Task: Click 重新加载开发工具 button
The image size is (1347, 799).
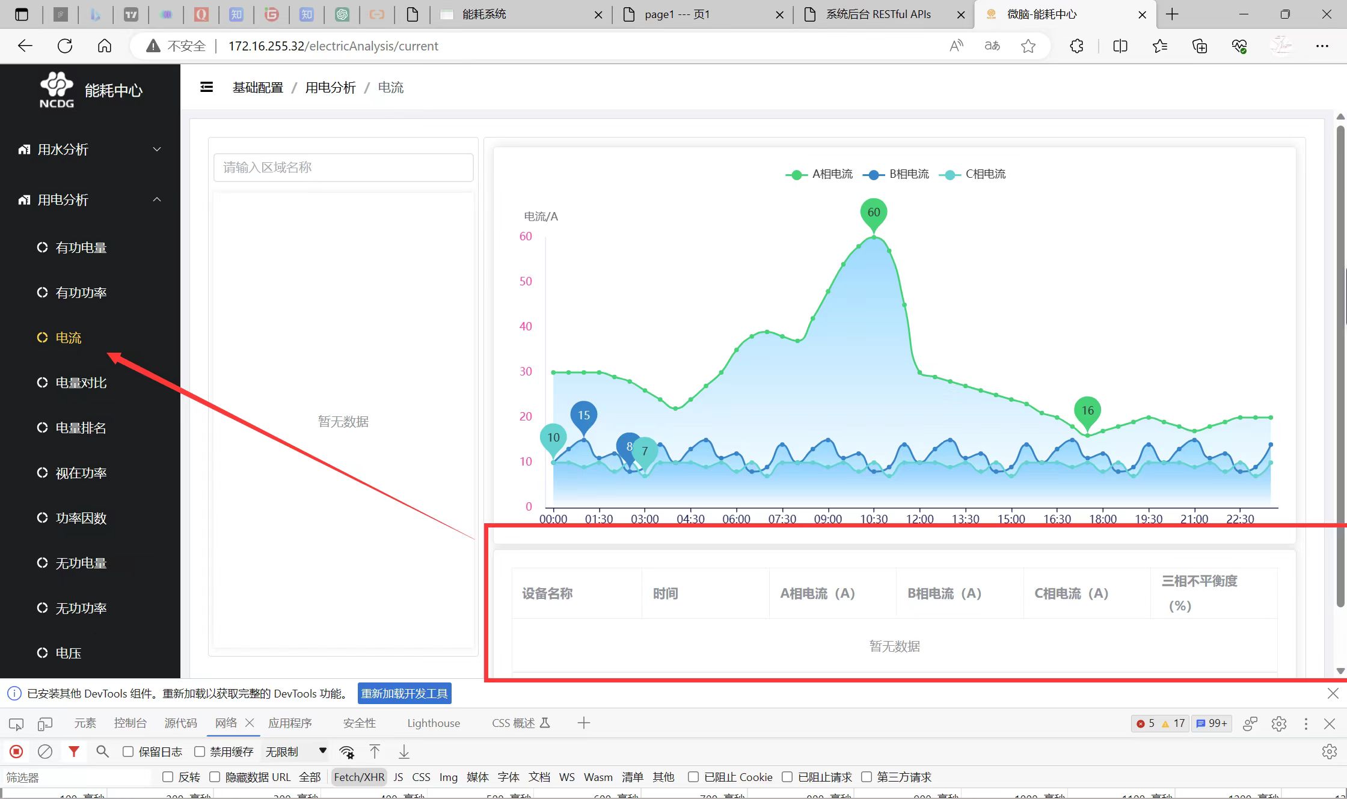Action: 404,693
